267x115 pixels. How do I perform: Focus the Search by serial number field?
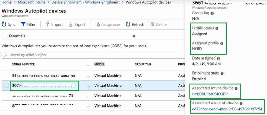93,55
